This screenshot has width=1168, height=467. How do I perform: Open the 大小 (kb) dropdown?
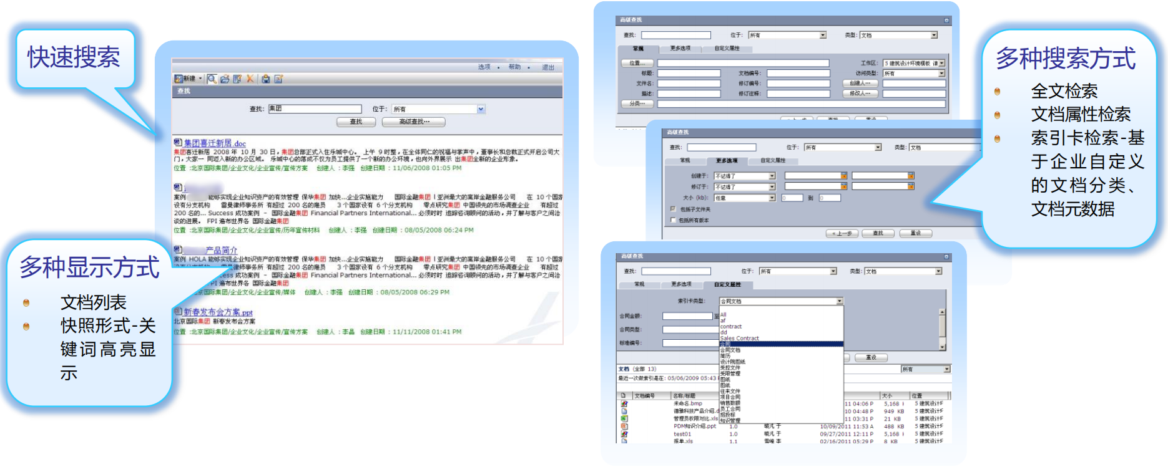click(x=772, y=198)
